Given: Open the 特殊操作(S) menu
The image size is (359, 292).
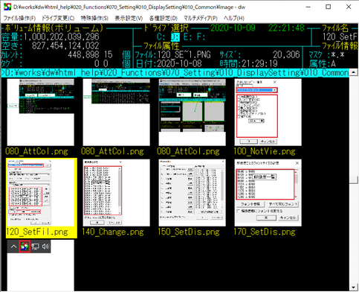Looking at the screenshot, I should coord(94,18).
